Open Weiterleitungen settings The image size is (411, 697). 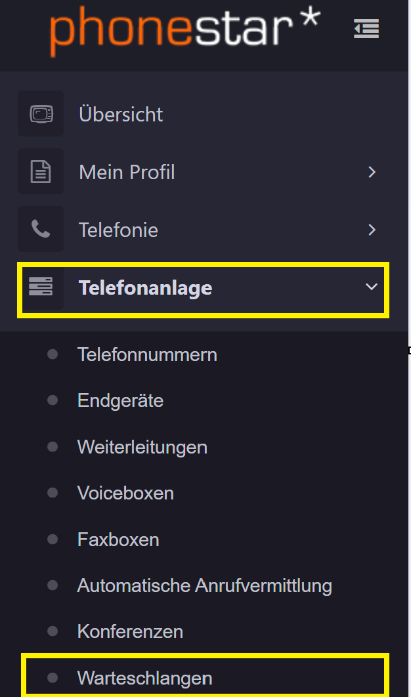(x=142, y=447)
